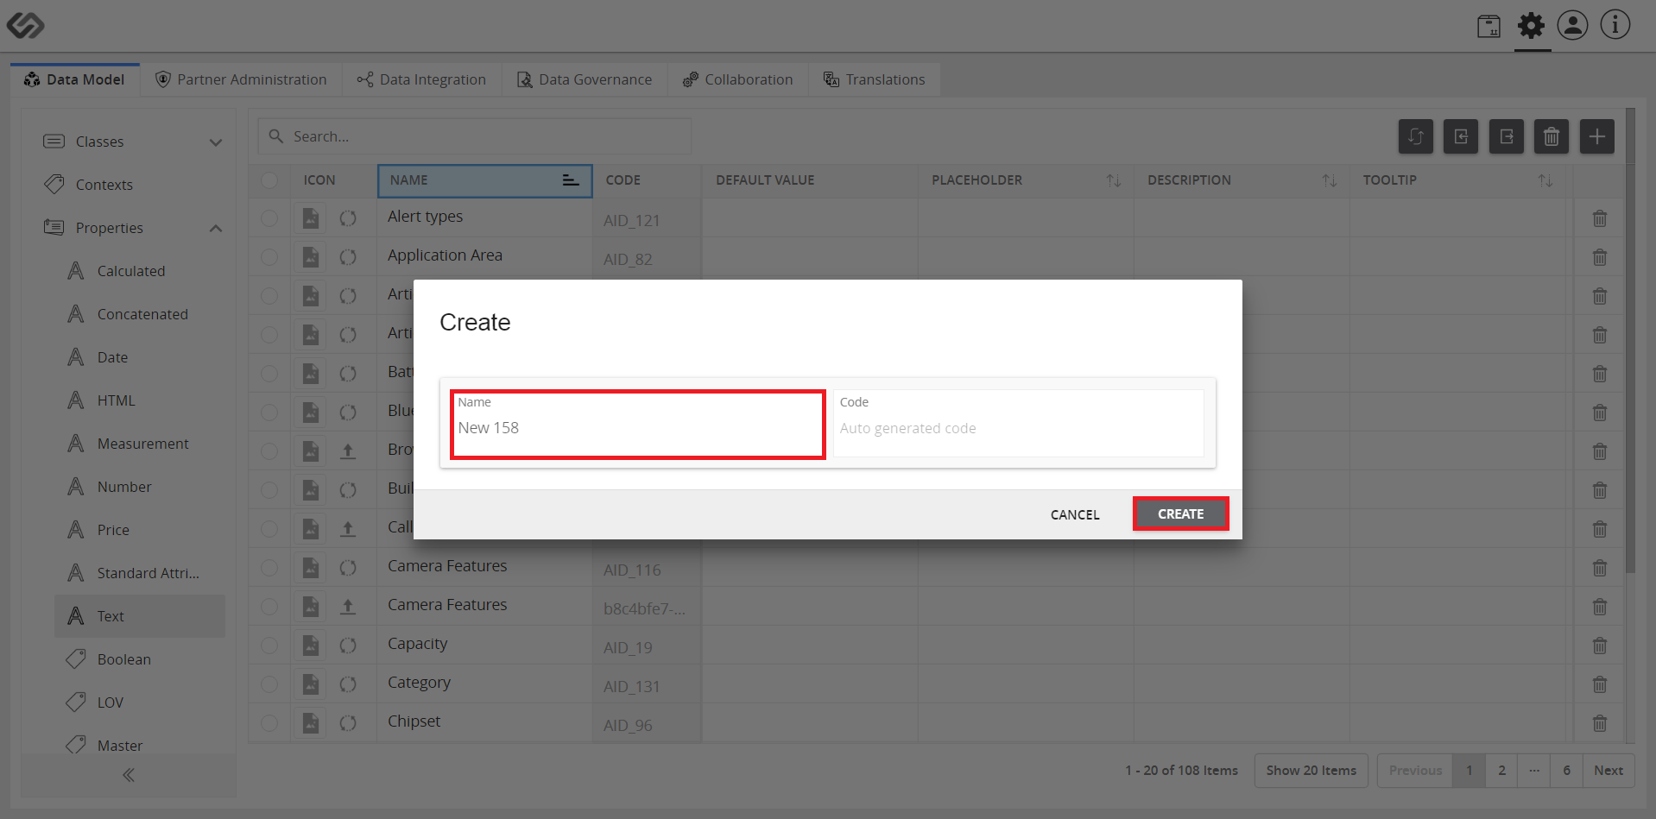Click the CREATE button in dialog
1656x819 pixels.
pyautogui.click(x=1180, y=513)
